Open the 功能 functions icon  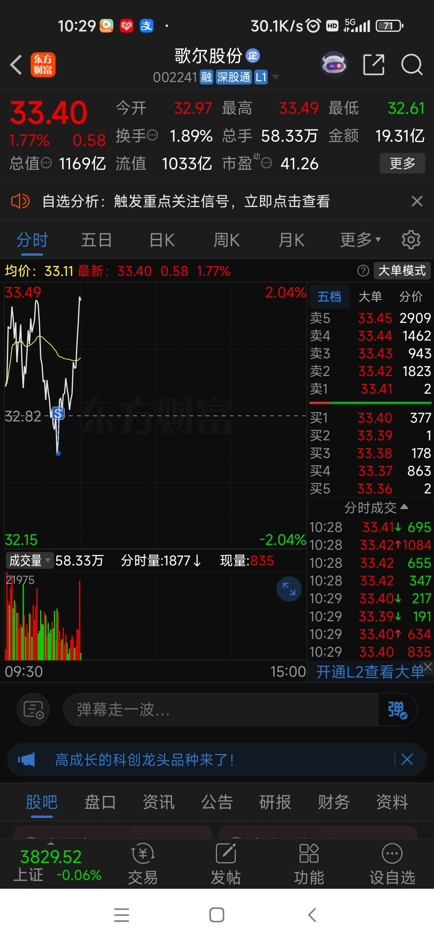click(309, 864)
